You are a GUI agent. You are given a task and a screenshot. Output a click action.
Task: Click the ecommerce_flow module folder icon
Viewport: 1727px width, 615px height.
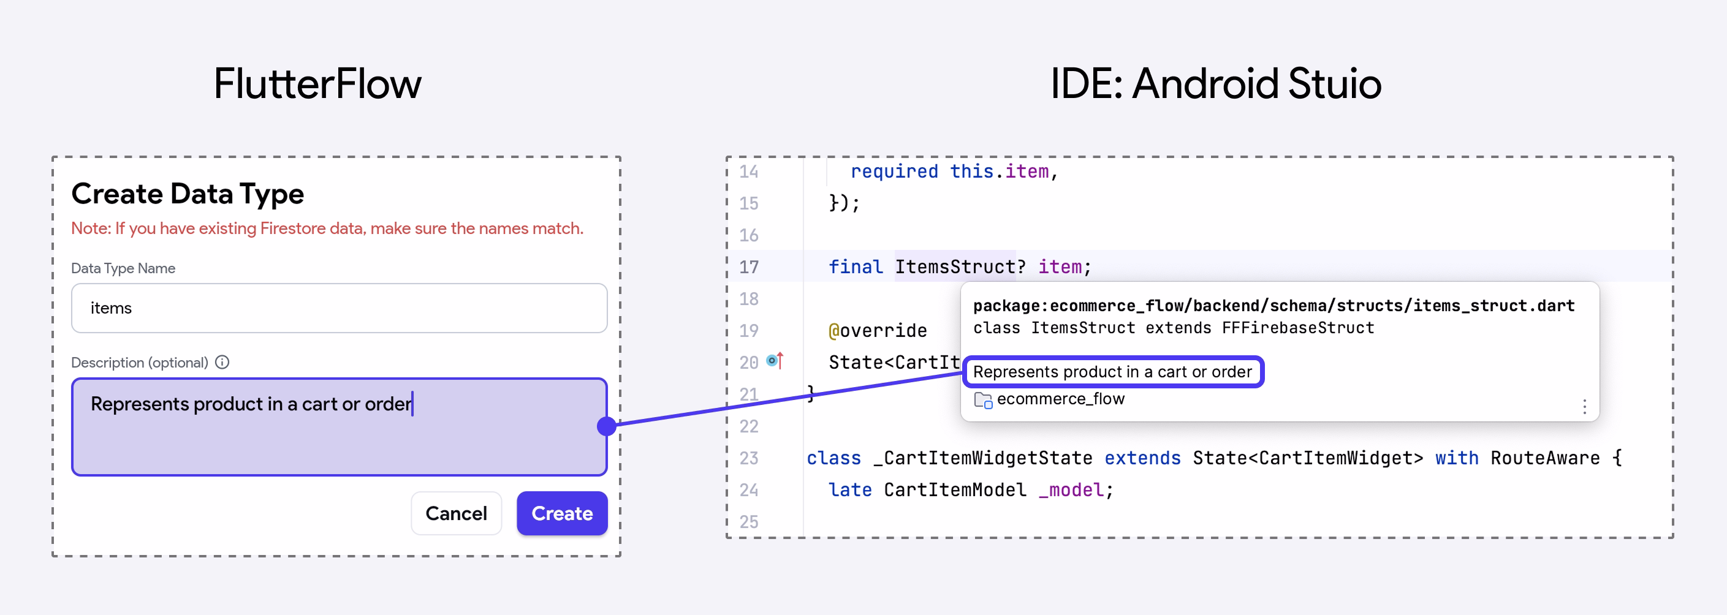pos(983,400)
